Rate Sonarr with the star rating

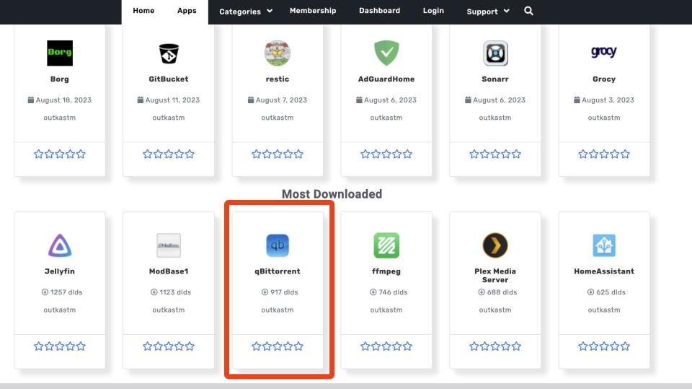(495, 154)
